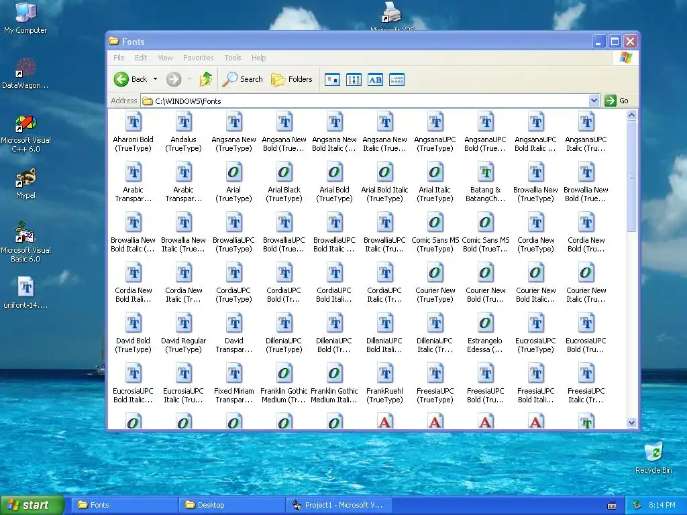Click the Search toolbar button

tap(242, 79)
